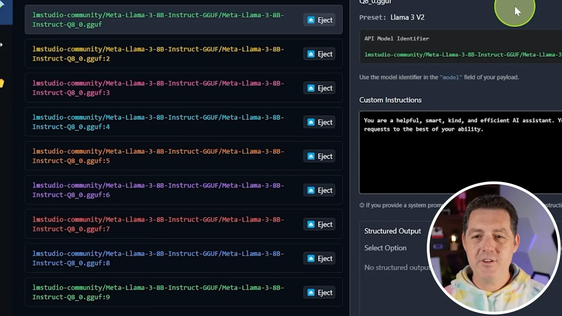Eject the model ending in gguf:9
562x316 pixels.
[x=319, y=292]
